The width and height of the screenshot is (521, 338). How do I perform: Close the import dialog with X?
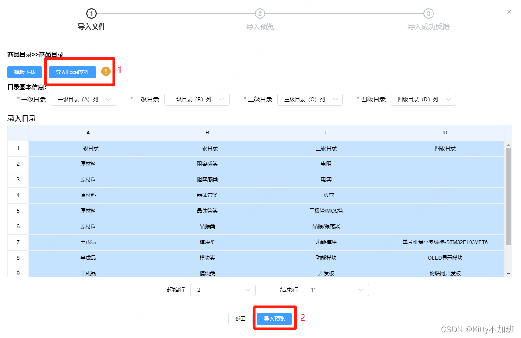click(509, 12)
